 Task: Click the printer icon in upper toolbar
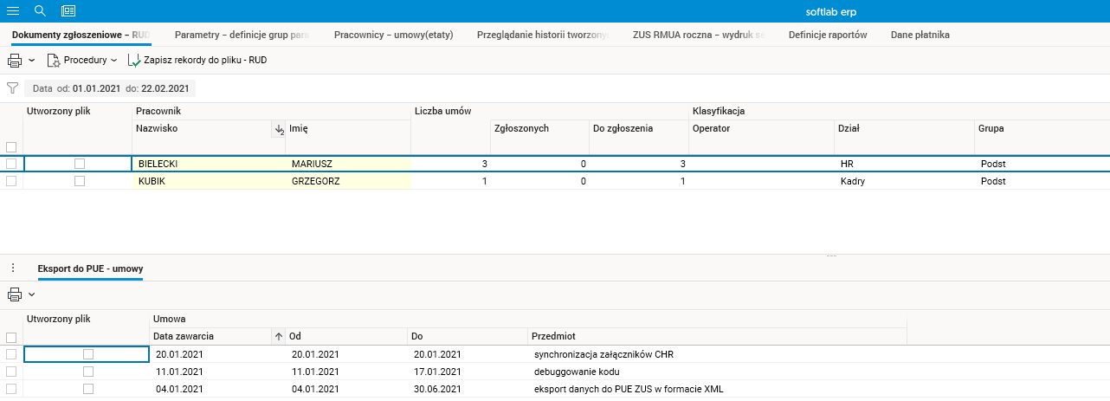pyautogui.click(x=15, y=61)
